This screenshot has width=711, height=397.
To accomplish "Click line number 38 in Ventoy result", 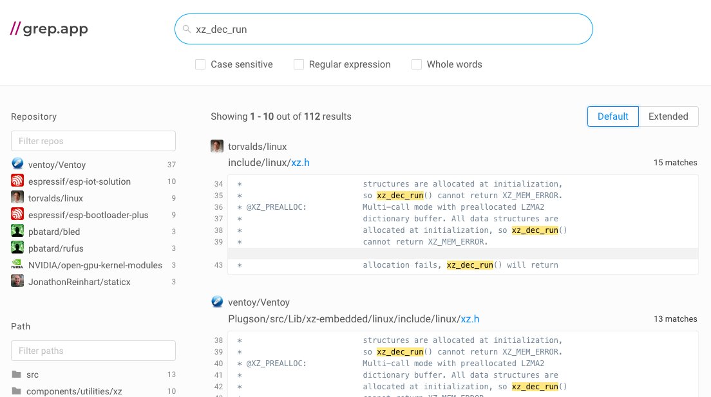I will pyautogui.click(x=218, y=340).
